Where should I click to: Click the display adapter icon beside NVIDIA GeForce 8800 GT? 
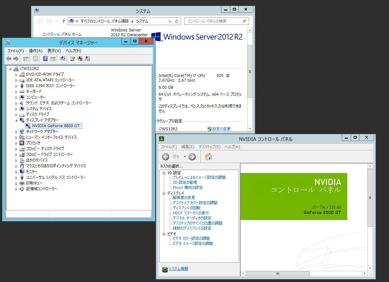coord(28,126)
